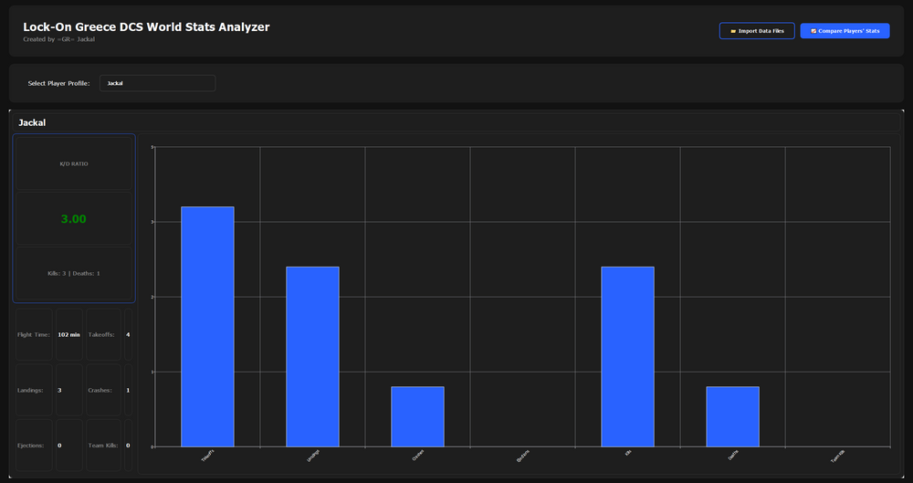Viewport: 913px width, 483px height.
Task: Click the Takeoffs value 4
Action: pyautogui.click(x=128, y=335)
